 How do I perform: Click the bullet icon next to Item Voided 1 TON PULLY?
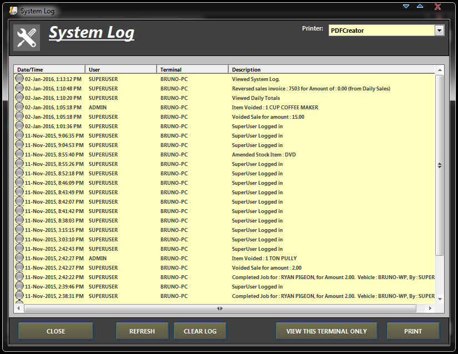[x=19, y=258]
